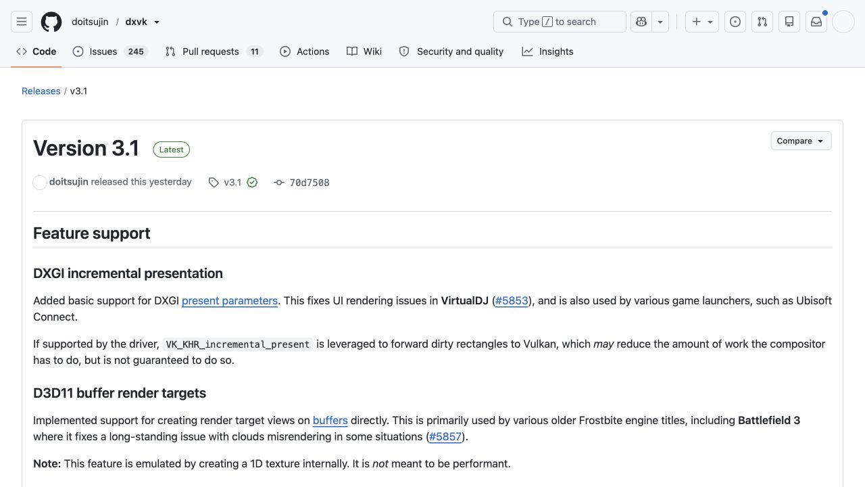
Task: Open the Actions tab
Action: point(305,51)
